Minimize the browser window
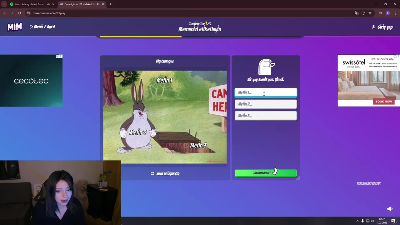This screenshot has width=400, height=225. click(376, 4)
